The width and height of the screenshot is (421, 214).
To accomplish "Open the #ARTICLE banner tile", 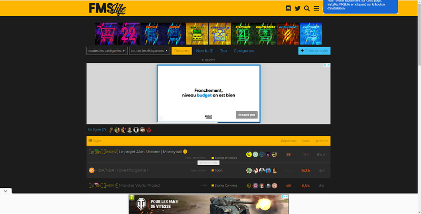I will (152, 34).
